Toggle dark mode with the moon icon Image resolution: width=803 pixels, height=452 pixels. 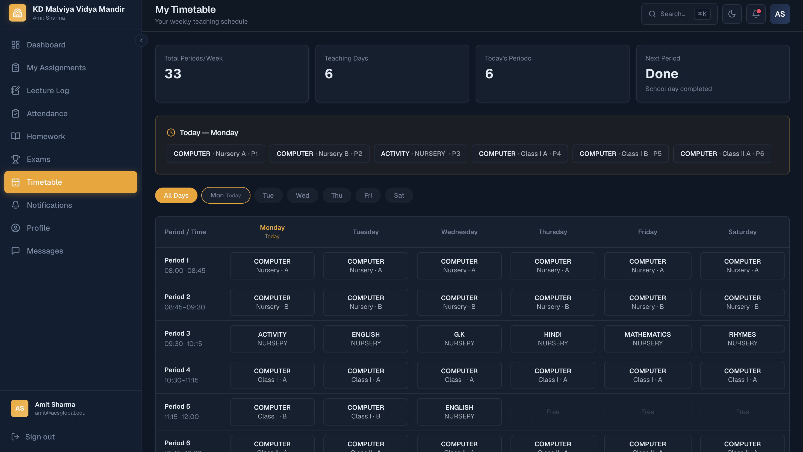732,14
